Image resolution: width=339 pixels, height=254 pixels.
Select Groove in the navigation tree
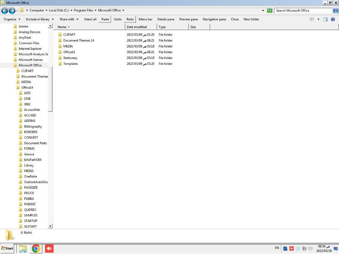[29, 154]
